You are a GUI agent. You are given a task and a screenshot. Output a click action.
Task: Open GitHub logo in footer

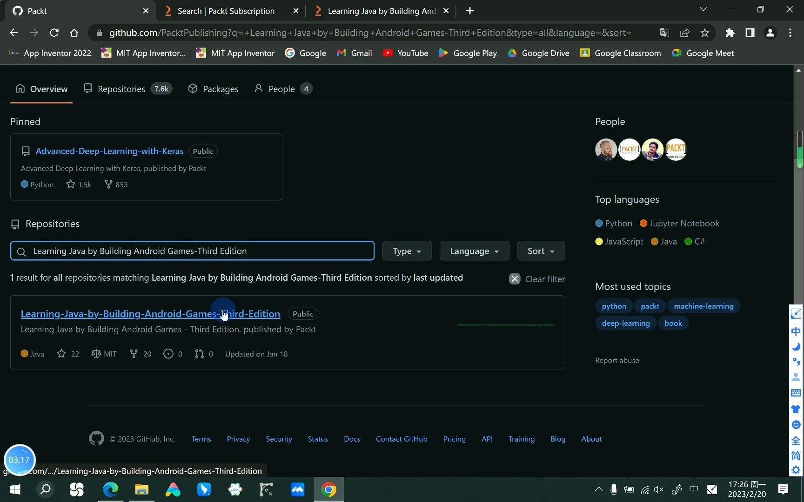pyautogui.click(x=96, y=438)
